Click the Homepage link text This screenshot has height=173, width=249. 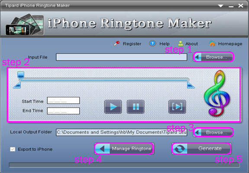click(230, 44)
